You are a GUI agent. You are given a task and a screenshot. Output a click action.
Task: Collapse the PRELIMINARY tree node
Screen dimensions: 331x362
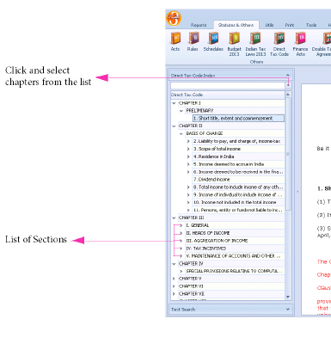point(181,111)
